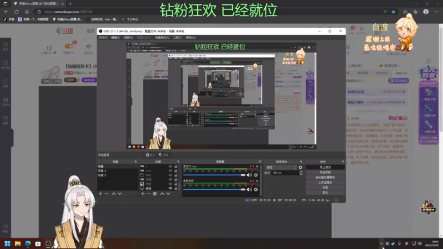The width and height of the screenshot is (443, 249).
Task: Show hidden icons chevron in system tray
Action: (382, 243)
